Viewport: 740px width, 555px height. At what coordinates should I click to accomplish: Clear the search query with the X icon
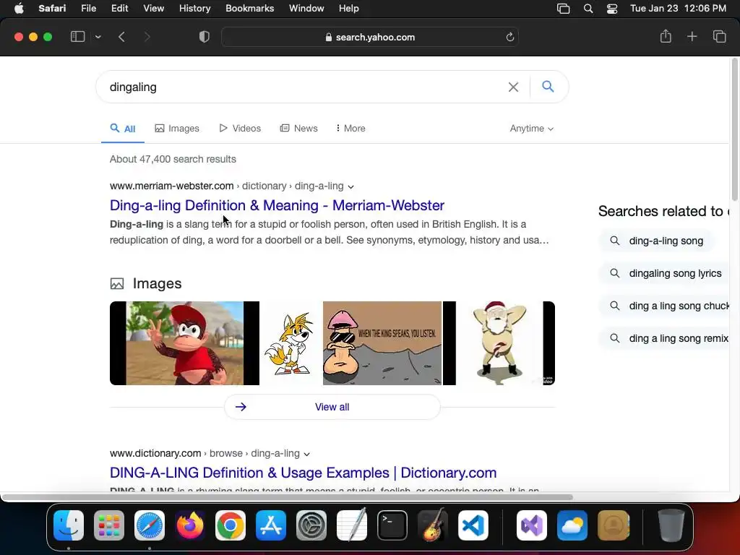tap(513, 87)
